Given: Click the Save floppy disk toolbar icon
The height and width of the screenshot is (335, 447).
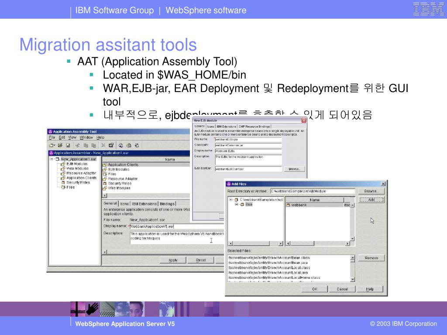Looking at the screenshot, I should 68,145.
